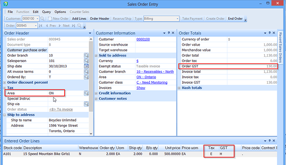Browse the Salesperson lookup icon
286x165 pixels.
click(86, 61)
